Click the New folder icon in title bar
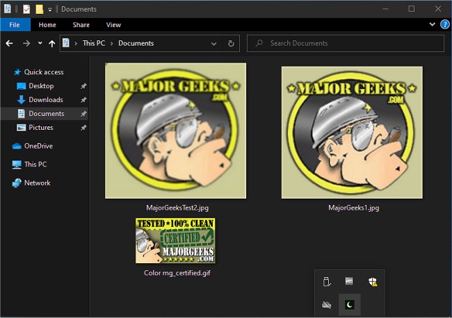This screenshot has width=452, height=318. pos(40,9)
